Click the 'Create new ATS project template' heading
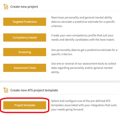 (x=34, y=90)
